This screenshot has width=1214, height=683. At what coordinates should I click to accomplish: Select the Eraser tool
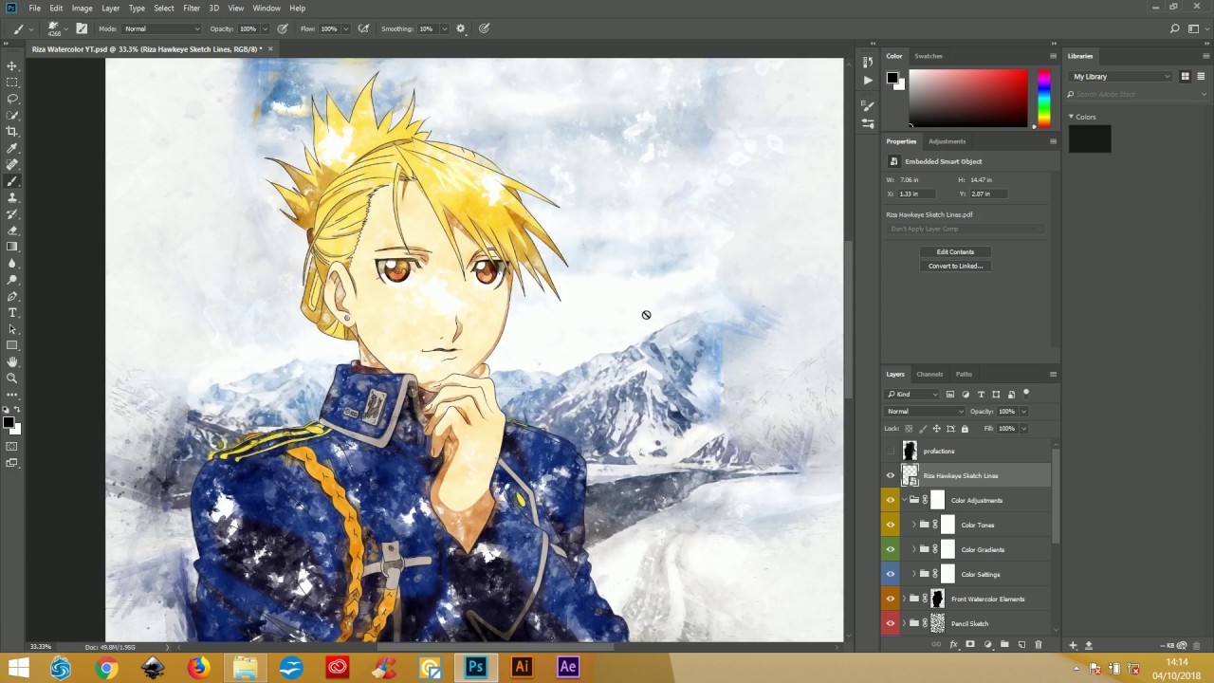[x=12, y=231]
